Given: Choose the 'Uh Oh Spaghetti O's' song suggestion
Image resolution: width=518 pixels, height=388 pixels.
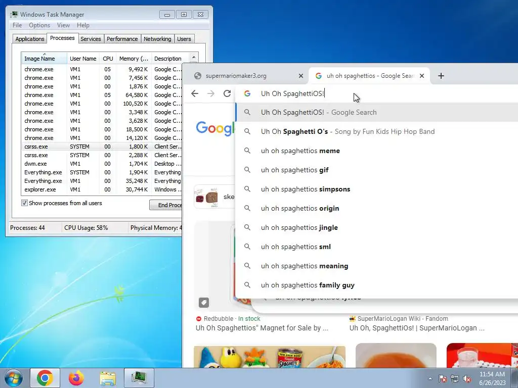Looking at the screenshot, I should click(x=376, y=131).
